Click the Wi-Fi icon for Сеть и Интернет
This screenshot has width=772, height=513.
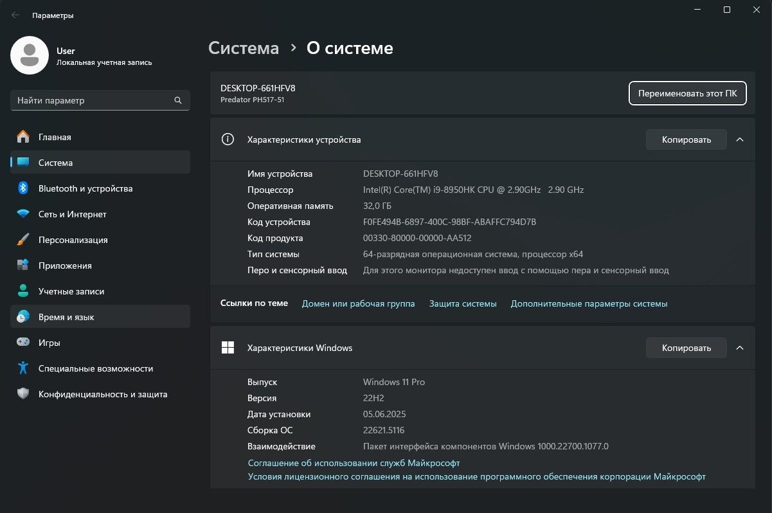click(23, 214)
